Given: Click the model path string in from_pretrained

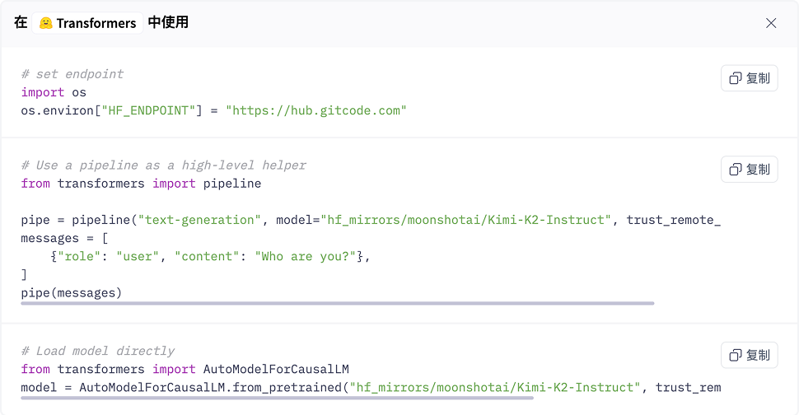Looking at the screenshot, I should pyautogui.click(x=495, y=387).
